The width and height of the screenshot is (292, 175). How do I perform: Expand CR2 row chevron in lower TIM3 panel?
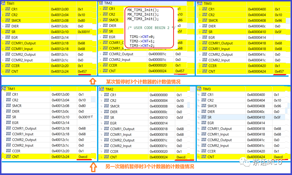(198, 100)
